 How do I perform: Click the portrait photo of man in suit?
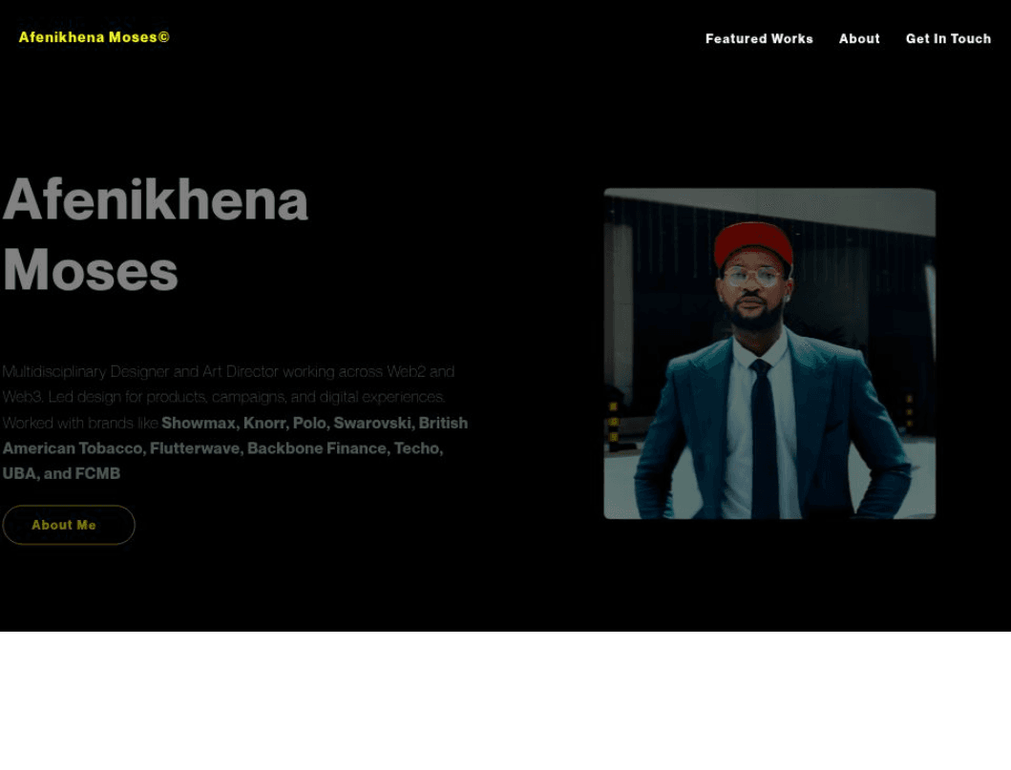(769, 353)
